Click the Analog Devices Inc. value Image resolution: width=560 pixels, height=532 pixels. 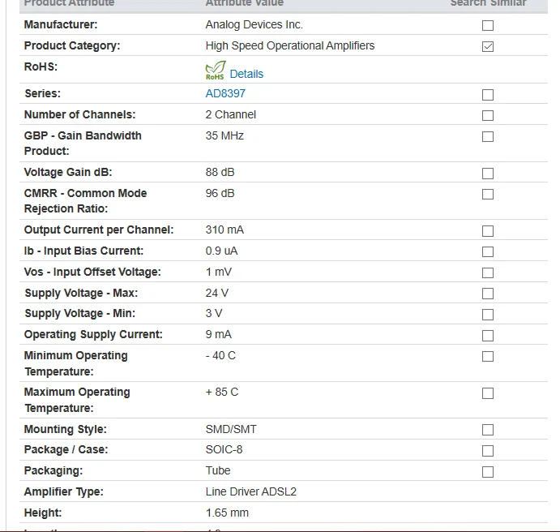coord(254,24)
